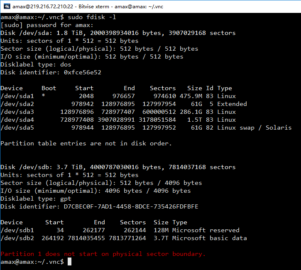Click size value 1.5T

[x=194, y=120]
